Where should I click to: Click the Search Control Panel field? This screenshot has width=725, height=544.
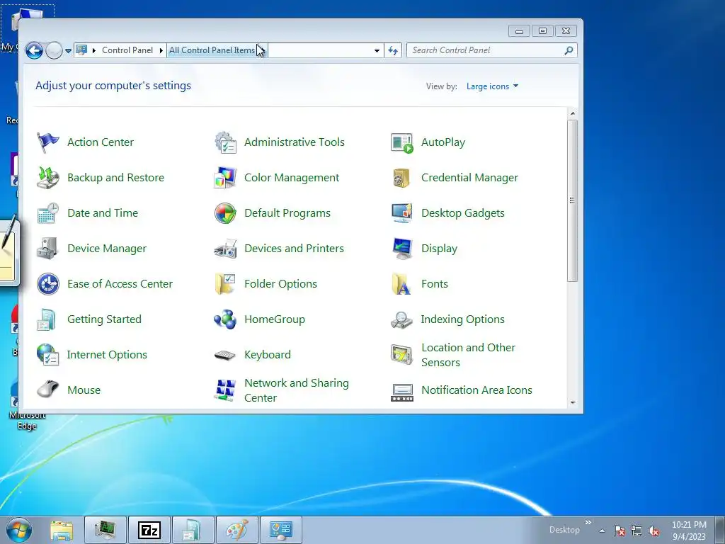(491, 50)
